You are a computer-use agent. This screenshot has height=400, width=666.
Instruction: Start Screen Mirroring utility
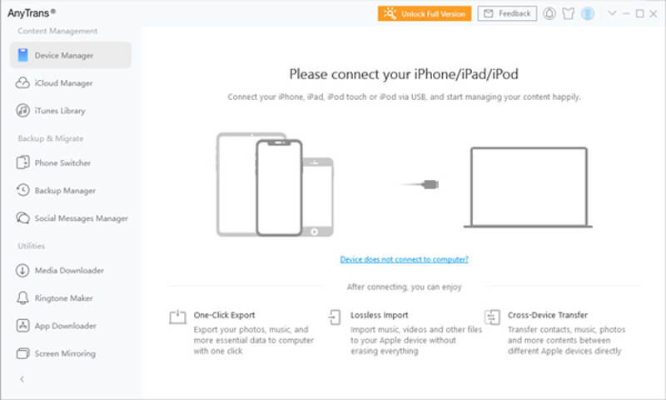(71, 353)
